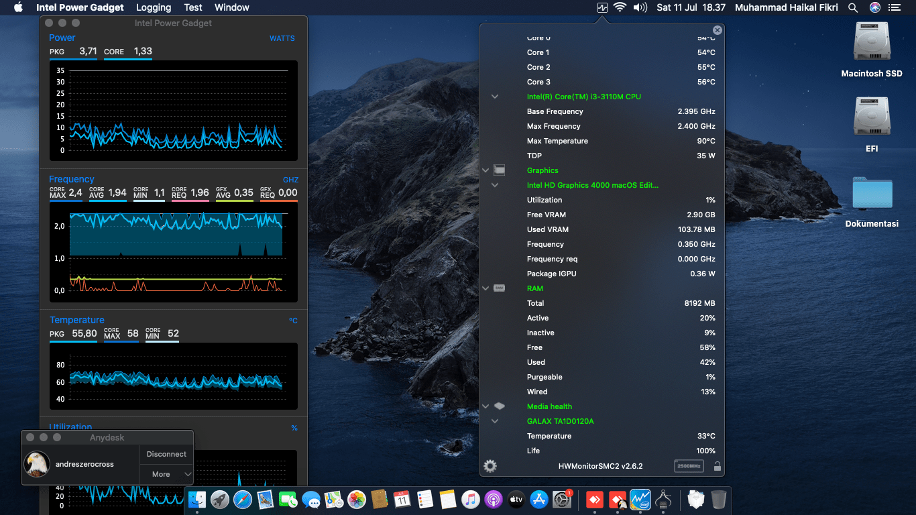Open Spotlight search in the menu bar
This screenshot has height=515, width=916.
[x=853, y=7]
